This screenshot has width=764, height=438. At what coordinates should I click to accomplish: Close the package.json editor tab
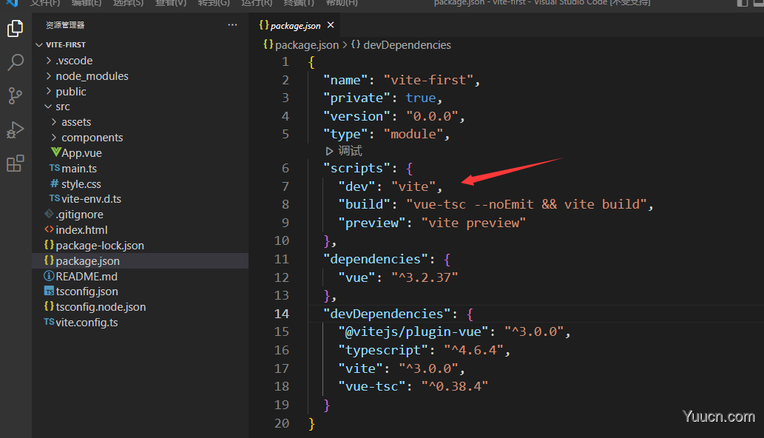pyautogui.click(x=331, y=25)
